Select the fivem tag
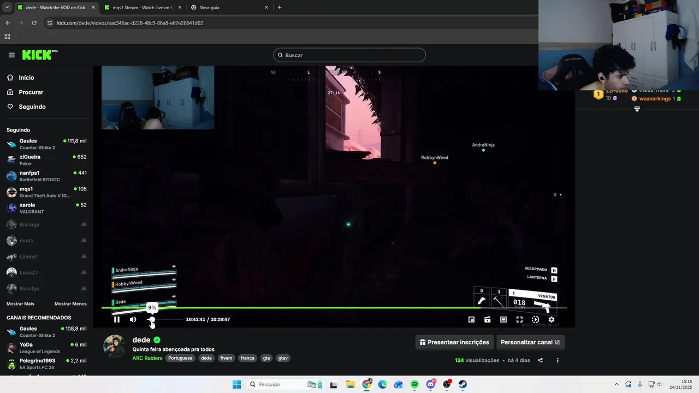 [226, 358]
